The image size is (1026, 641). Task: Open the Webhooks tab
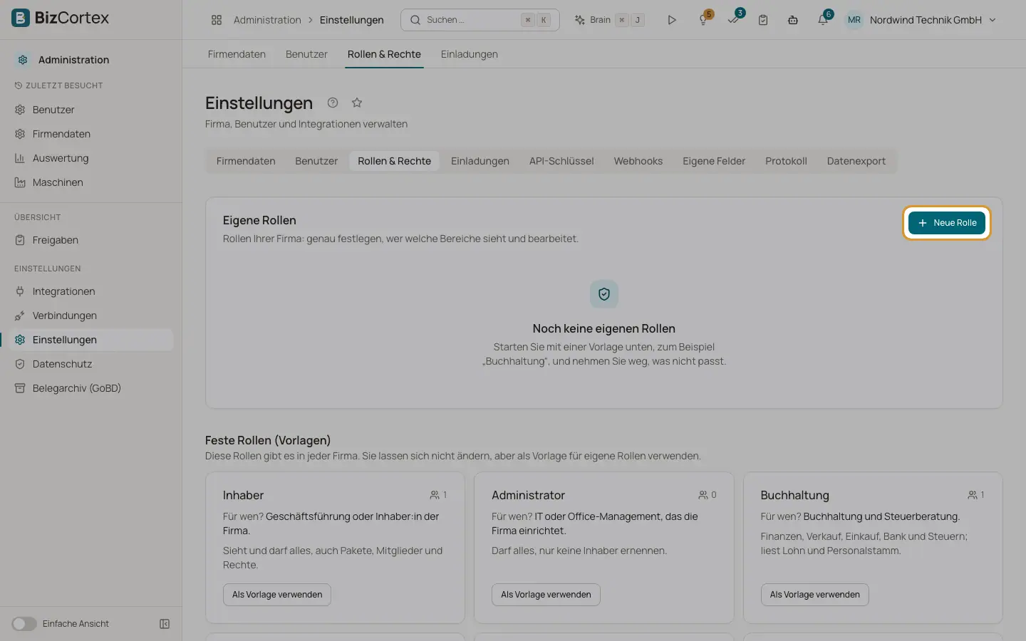coord(638,161)
